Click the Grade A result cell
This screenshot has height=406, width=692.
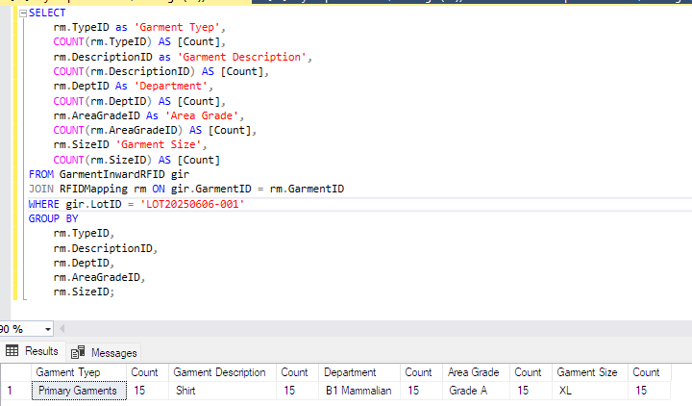[x=468, y=391]
